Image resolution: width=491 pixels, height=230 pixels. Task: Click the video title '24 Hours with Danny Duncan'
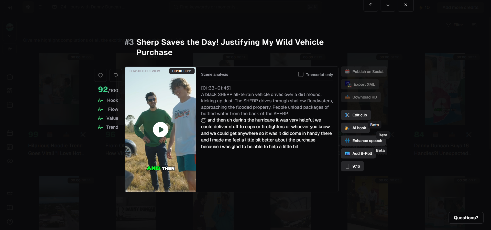pos(93,7)
